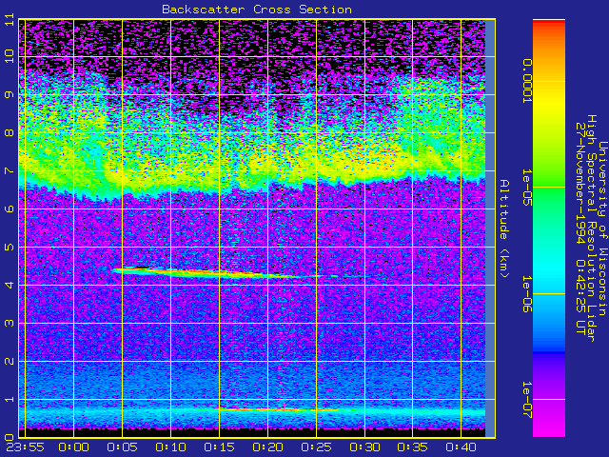Click the "University of Wisconsin" text line
Screen dimensions: 609x457
coord(601,228)
